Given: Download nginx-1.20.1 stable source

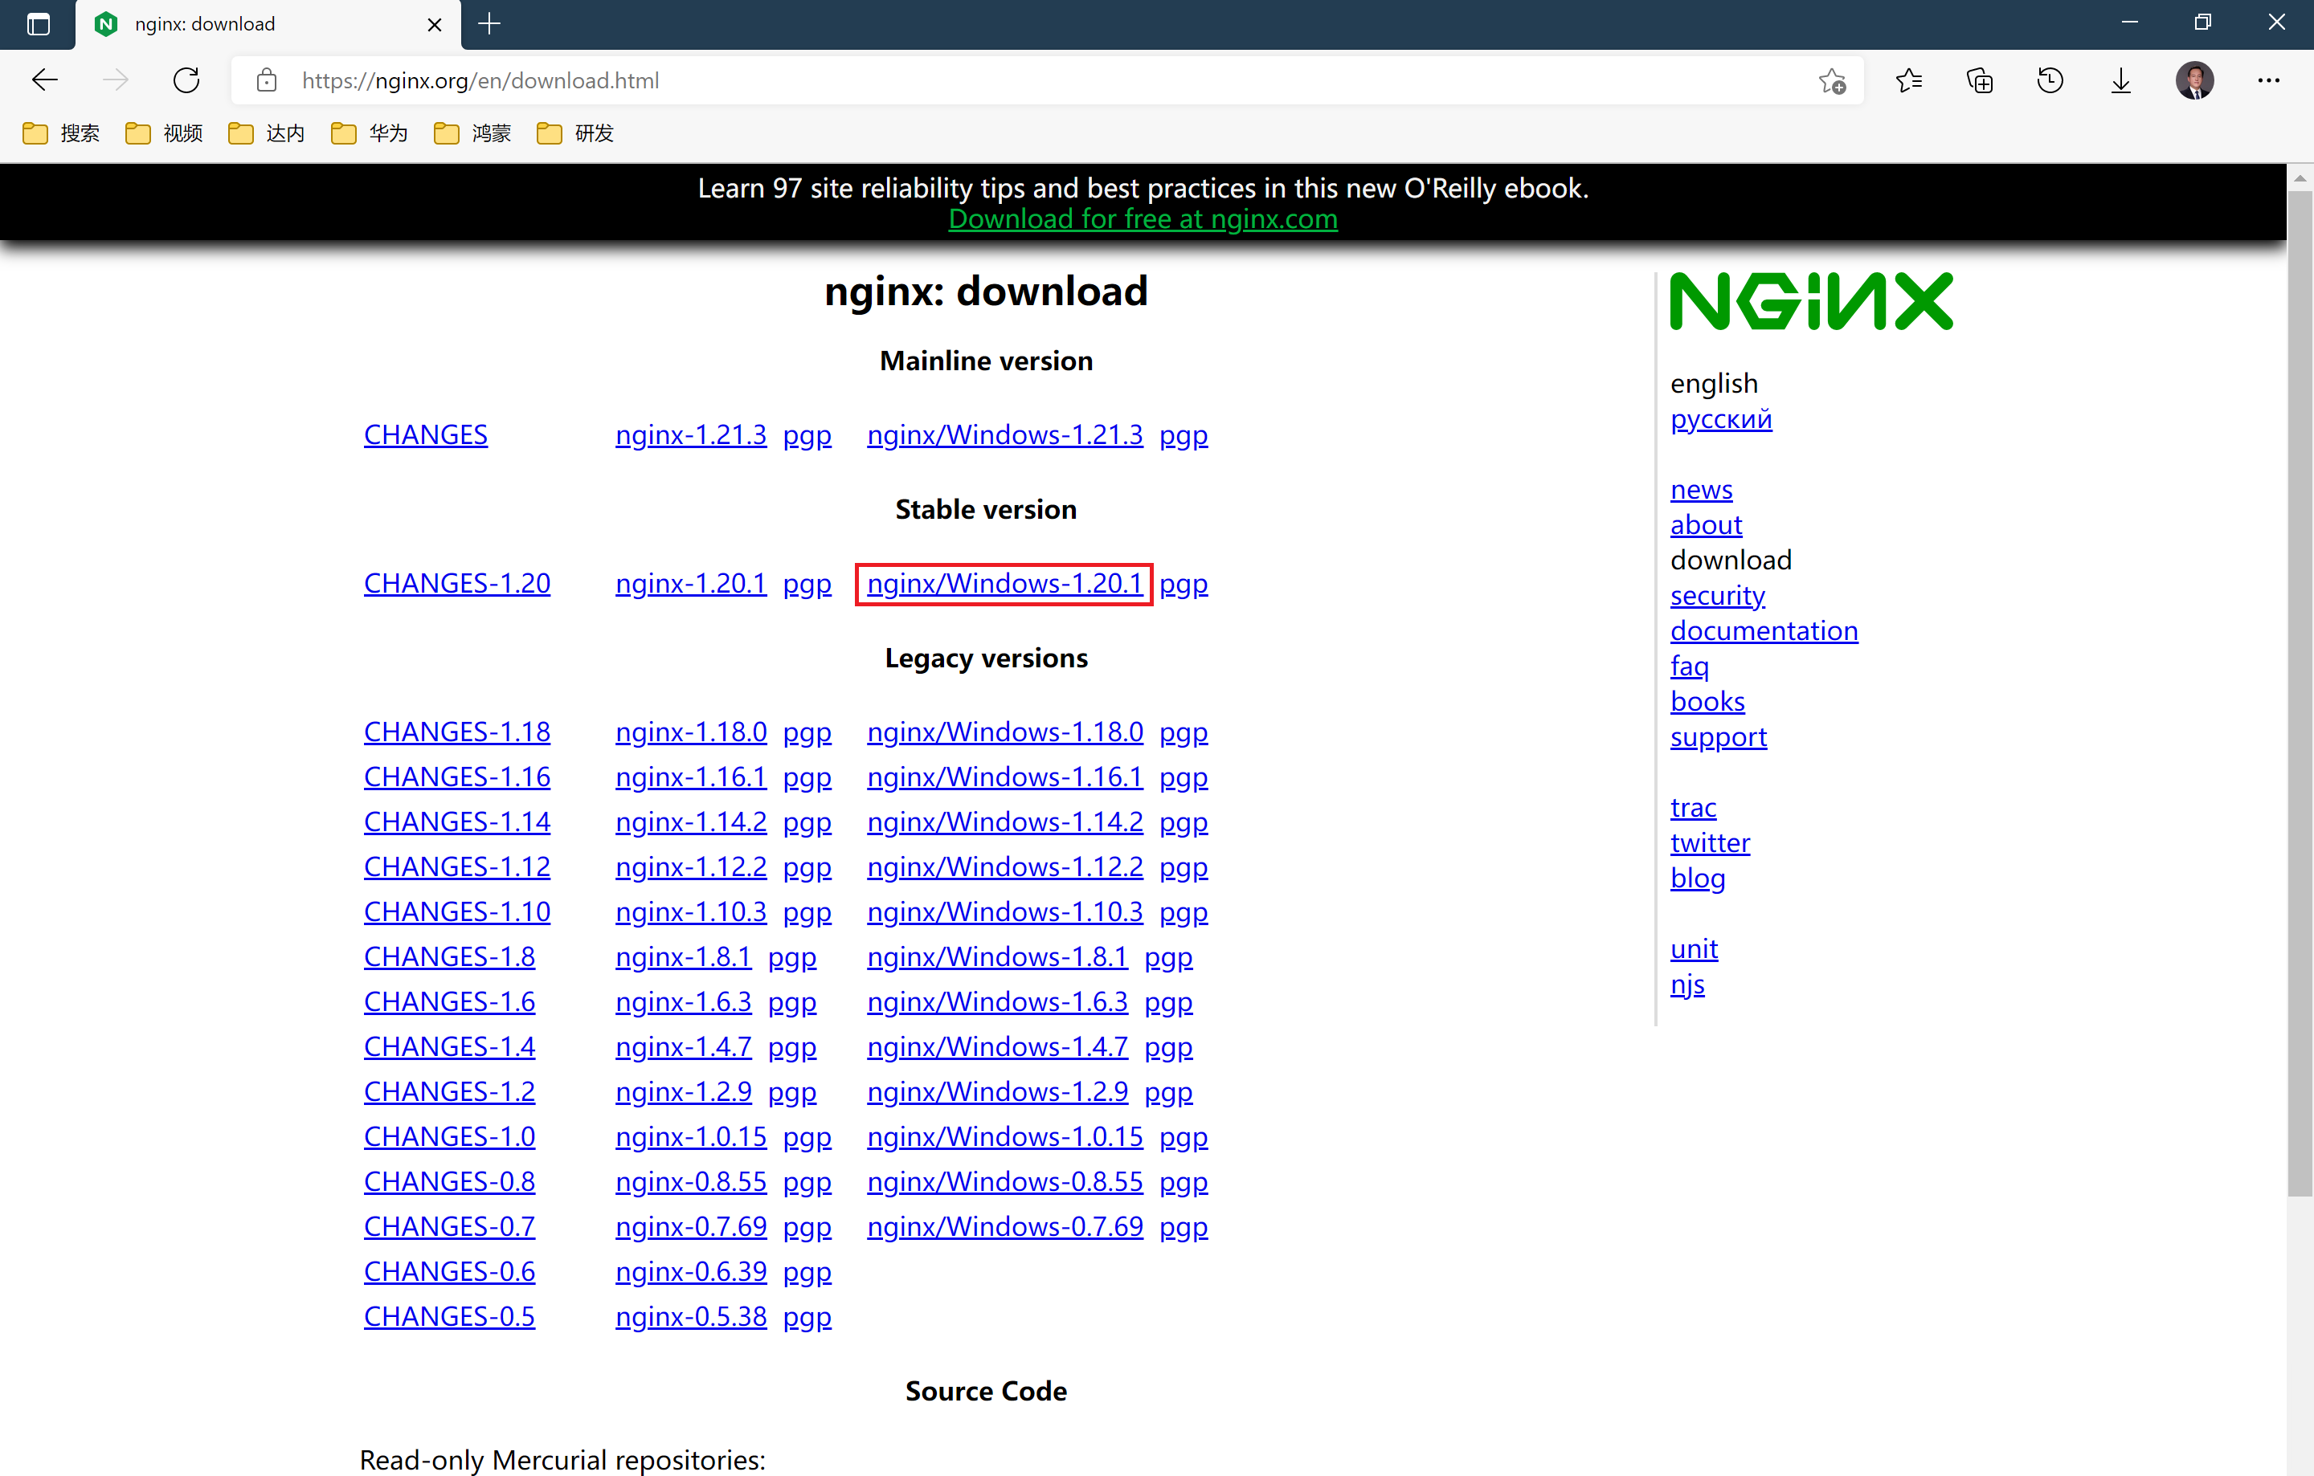Looking at the screenshot, I should [x=691, y=584].
